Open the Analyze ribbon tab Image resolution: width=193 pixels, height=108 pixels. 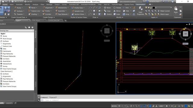tap(35, 4)
